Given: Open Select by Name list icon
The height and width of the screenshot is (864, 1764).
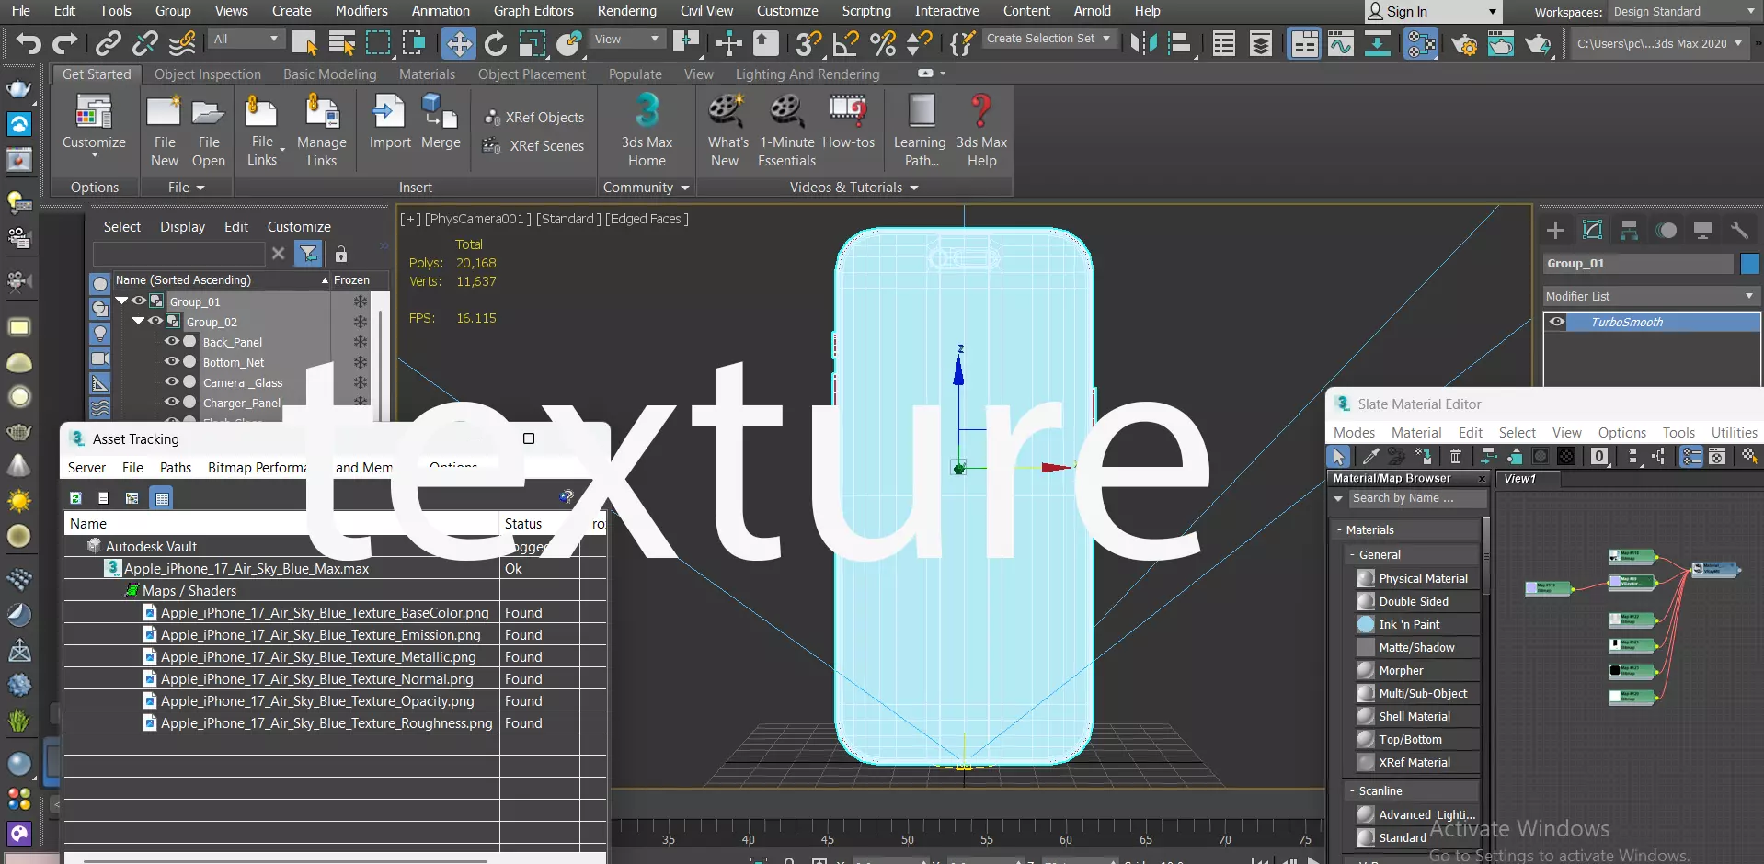Looking at the screenshot, I should pyautogui.click(x=342, y=43).
